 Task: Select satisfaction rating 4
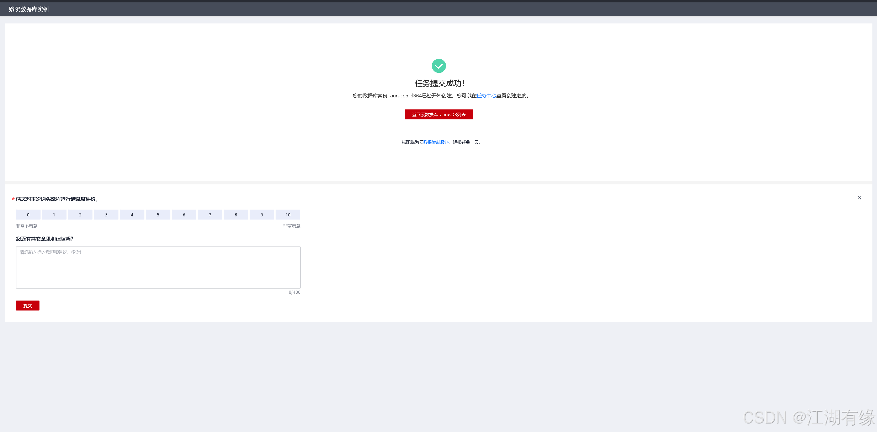132,215
